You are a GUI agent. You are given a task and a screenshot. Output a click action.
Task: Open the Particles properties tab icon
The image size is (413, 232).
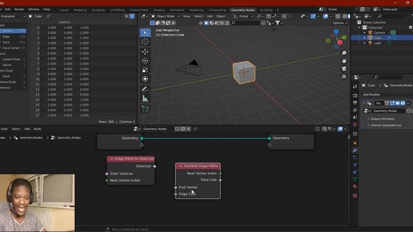[355, 157]
